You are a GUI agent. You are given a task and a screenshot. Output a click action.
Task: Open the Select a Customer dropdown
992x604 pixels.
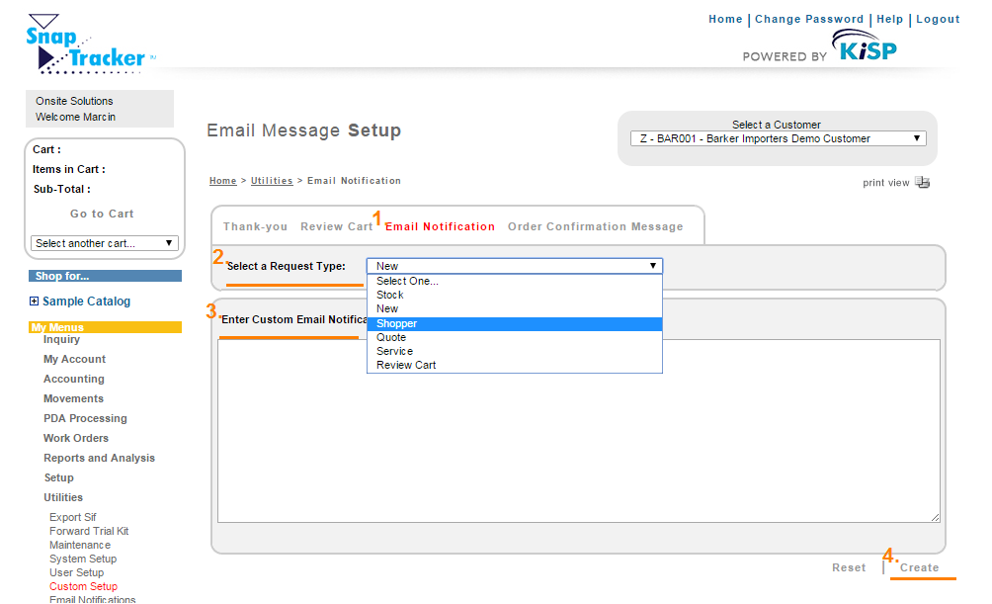pyautogui.click(x=779, y=138)
